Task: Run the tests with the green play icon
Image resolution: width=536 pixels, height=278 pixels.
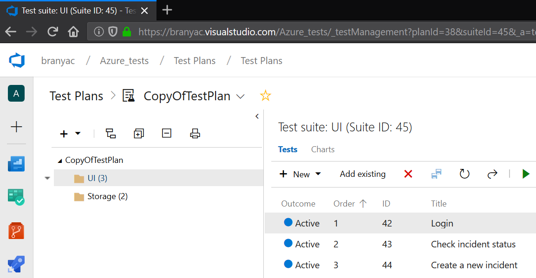Action: point(525,174)
